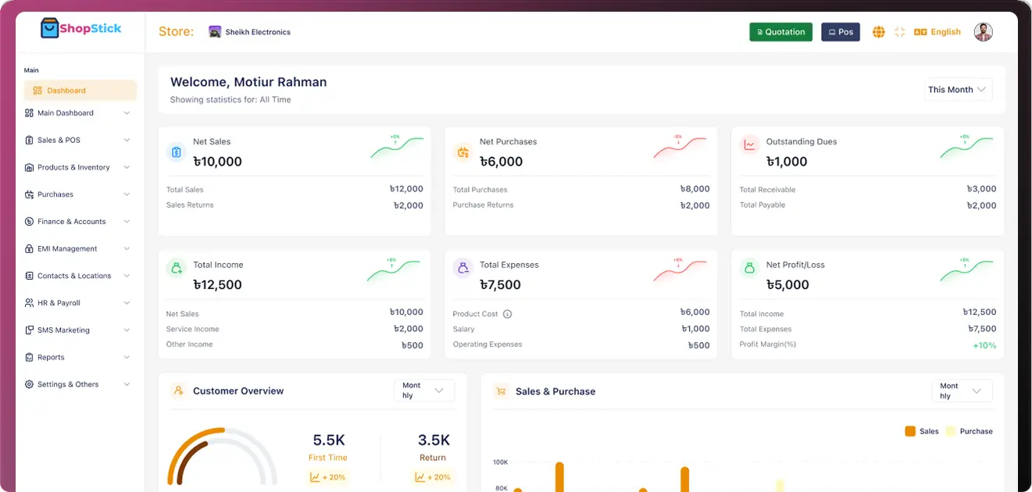Click the Product Cost info icon
The image size is (1032, 492).
tap(507, 314)
